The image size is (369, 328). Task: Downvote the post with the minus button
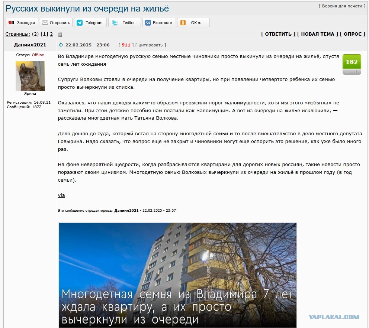pos(347,72)
